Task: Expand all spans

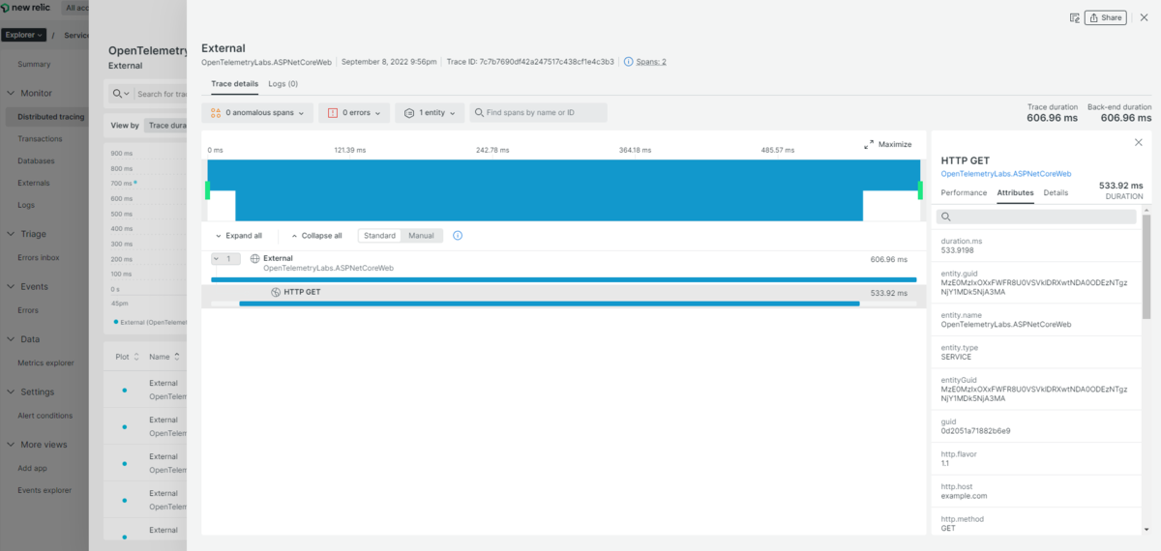Action: point(237,236)
